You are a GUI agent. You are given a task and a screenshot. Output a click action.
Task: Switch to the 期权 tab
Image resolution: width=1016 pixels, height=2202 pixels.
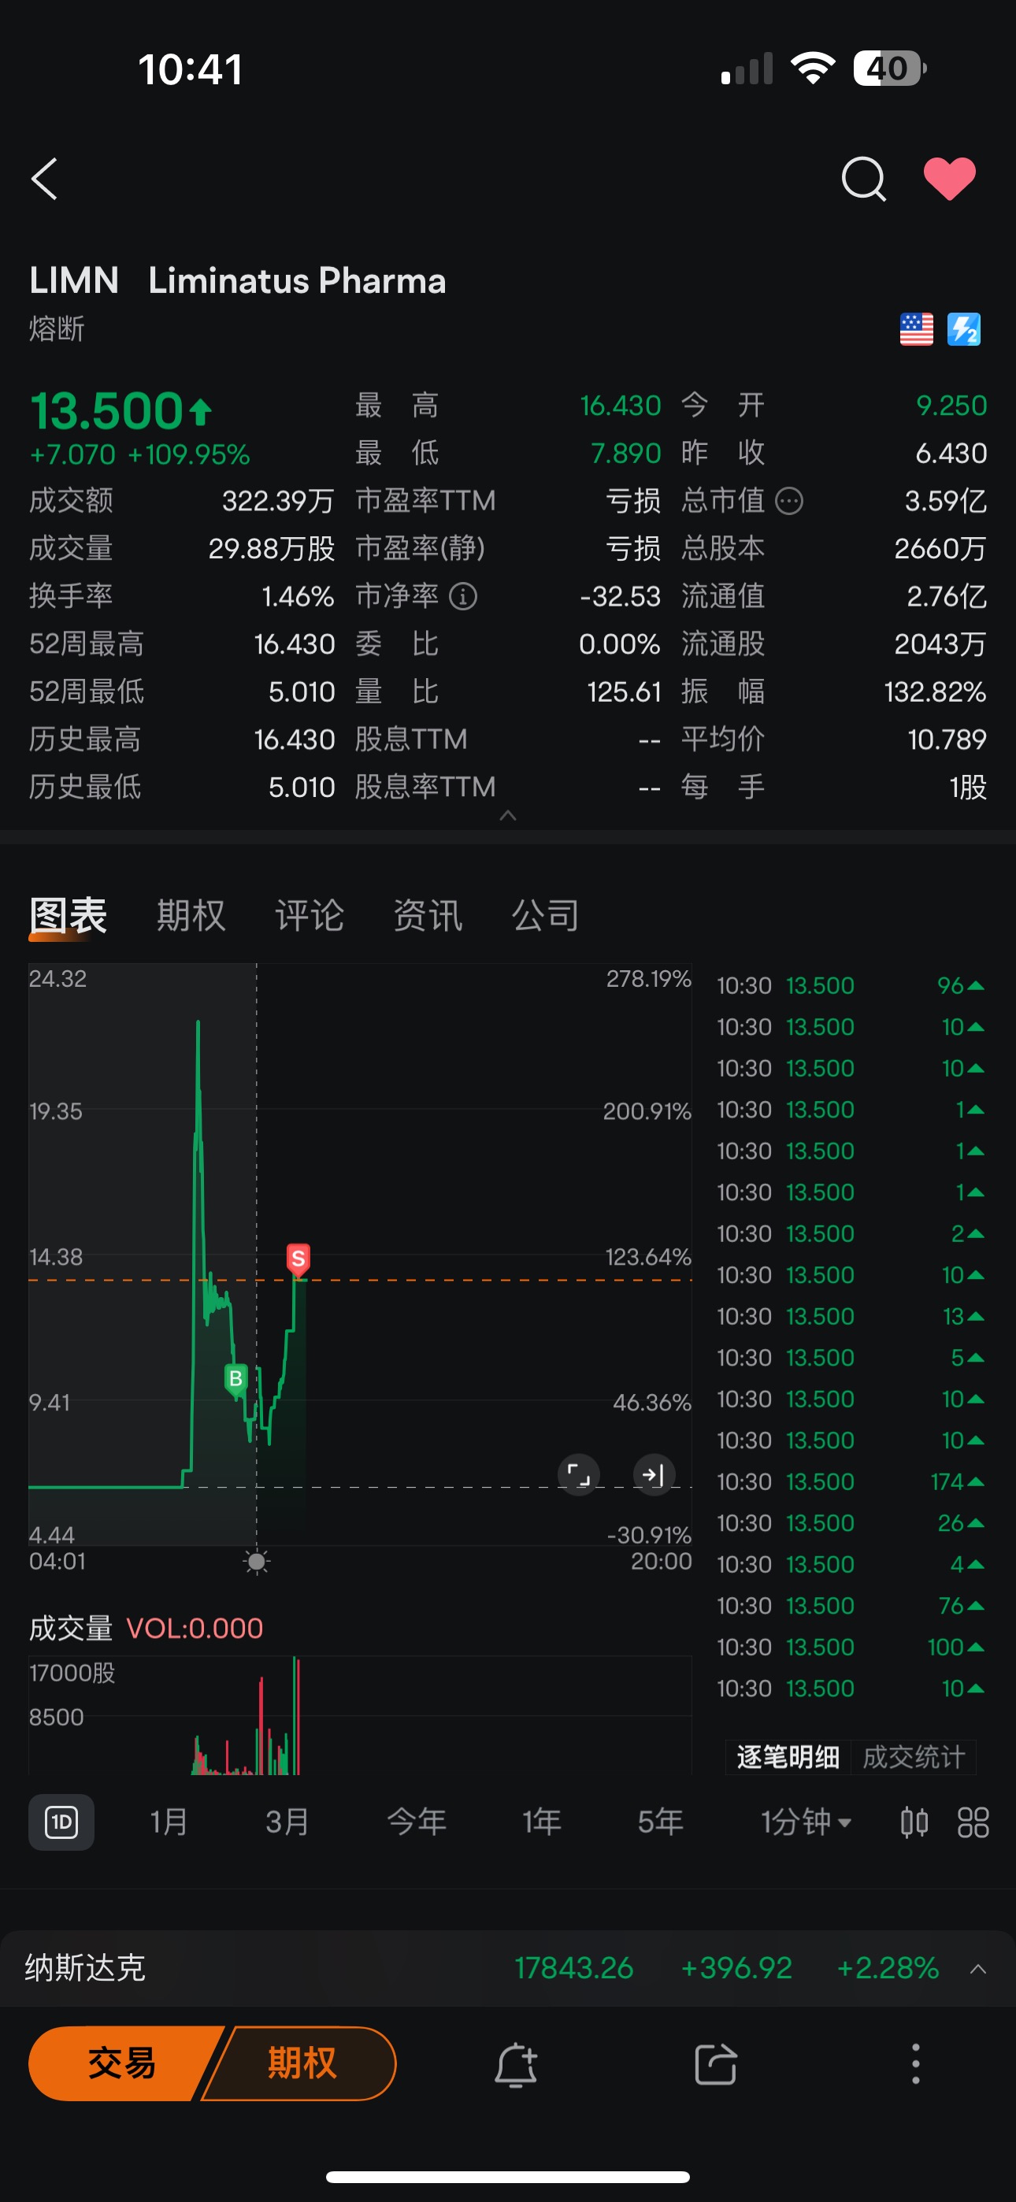tap(191, 915)
